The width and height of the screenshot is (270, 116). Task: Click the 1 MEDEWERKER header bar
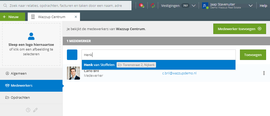click(x=166, y=41)
